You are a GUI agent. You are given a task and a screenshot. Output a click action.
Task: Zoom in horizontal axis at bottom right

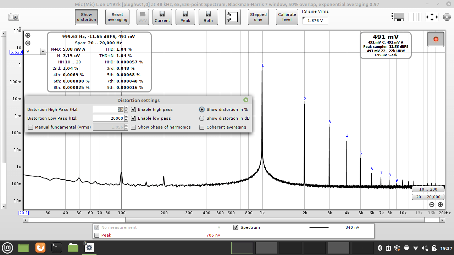[x=440, y=204]
